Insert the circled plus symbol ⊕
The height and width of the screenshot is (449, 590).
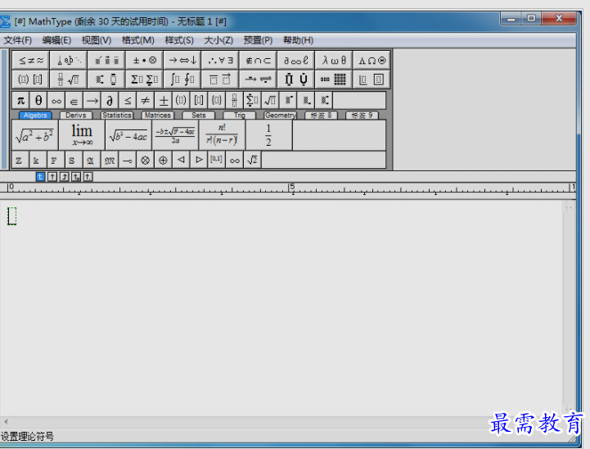coord(163,161)
